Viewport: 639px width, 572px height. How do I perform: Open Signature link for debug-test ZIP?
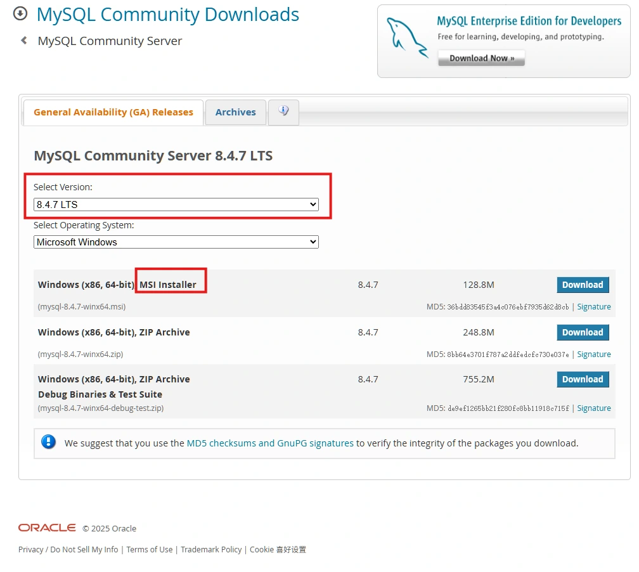coord(593,408)
